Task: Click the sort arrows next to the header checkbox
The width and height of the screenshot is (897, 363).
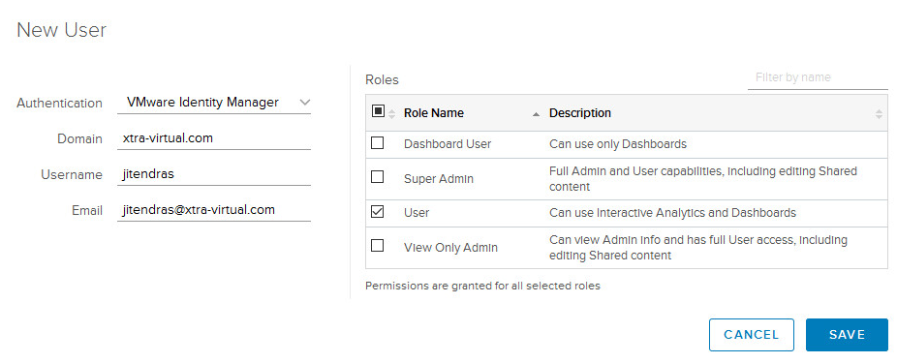Action: (x=392, y=114)
